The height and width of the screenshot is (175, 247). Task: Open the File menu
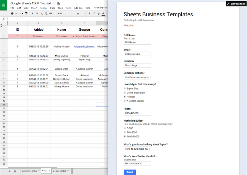click(x=12, y=8)
